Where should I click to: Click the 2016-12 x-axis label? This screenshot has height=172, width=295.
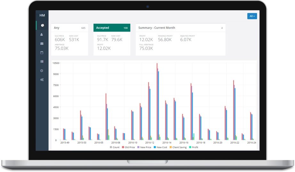(149, 143)
